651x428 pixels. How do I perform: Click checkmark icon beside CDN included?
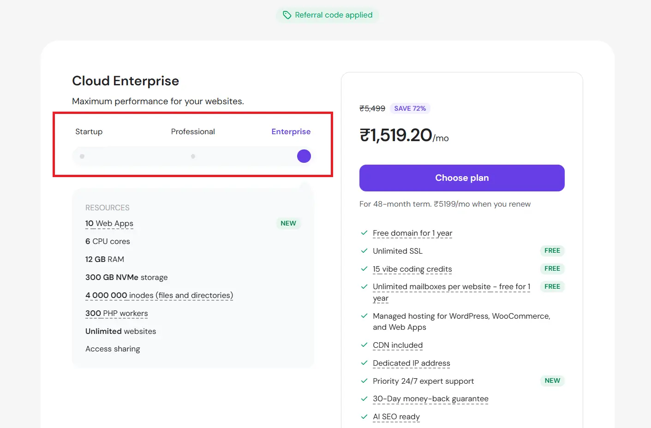tap(364, 345)
